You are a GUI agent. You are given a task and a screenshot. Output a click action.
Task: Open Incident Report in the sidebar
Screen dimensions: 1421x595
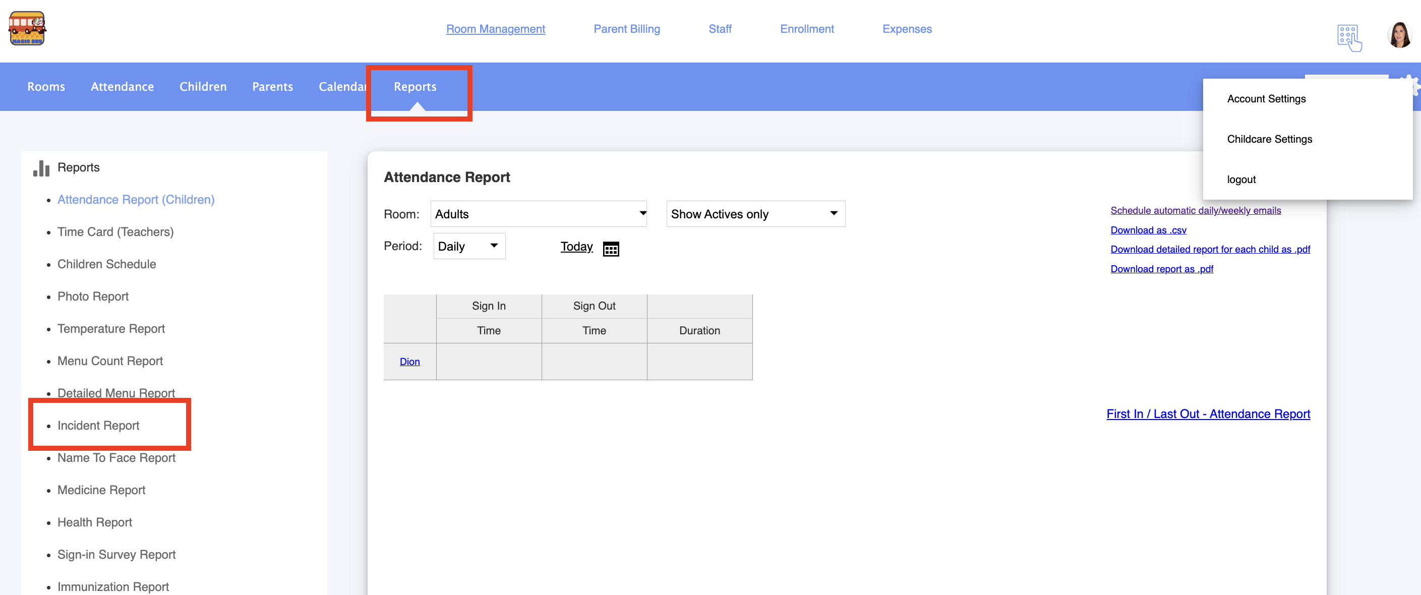click(98, 425)
